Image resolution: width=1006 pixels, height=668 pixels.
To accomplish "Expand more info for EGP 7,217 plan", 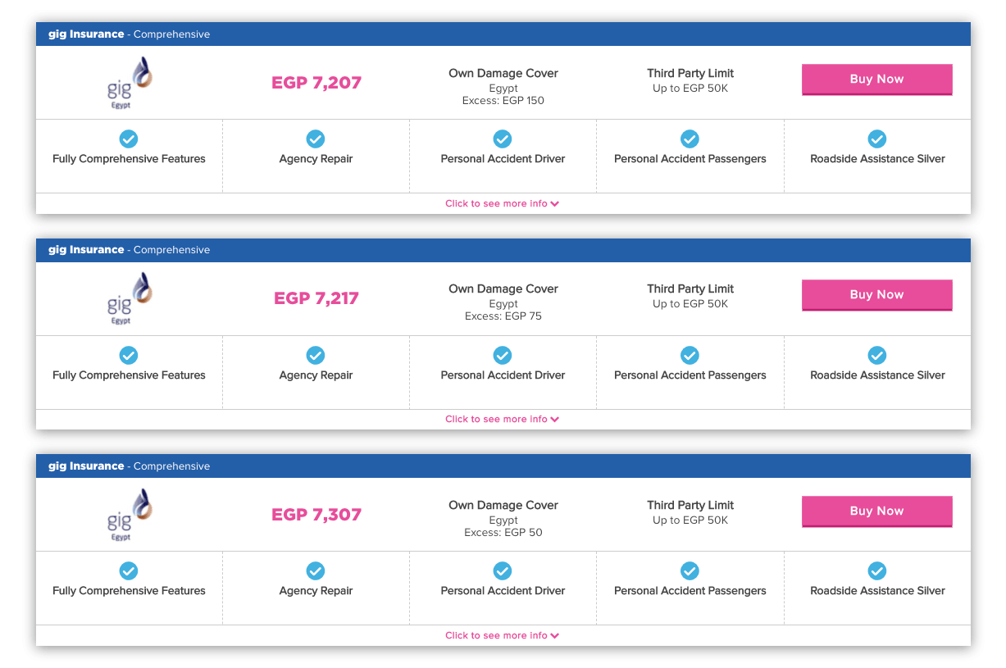I will [x=503, y=419].
